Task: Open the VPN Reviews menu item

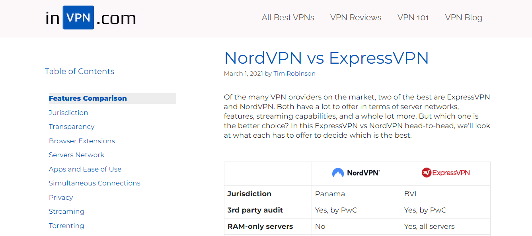Action: (356, 18)
